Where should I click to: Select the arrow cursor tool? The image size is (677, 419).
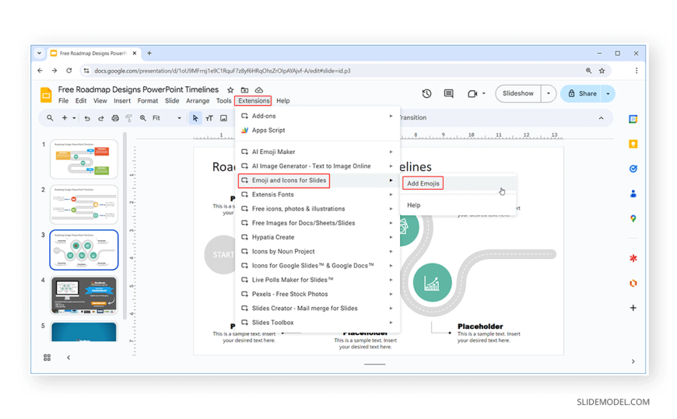(x=195, y=118)
